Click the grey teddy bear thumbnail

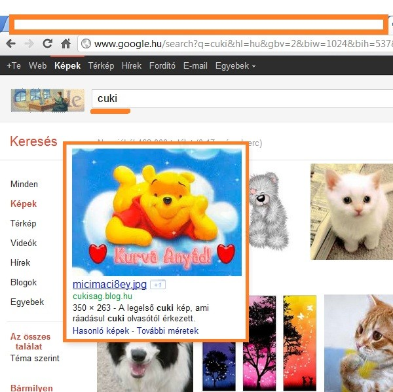click(x=269, y=211)
